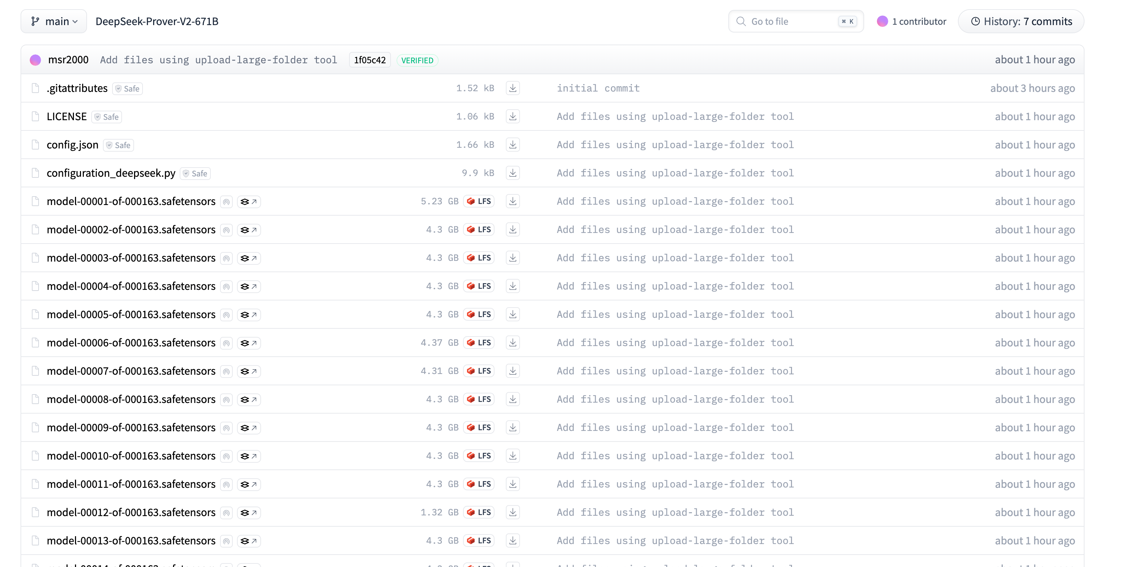Download model-00007-of-000163.safetensors
1139x567 pixels.
513,371
